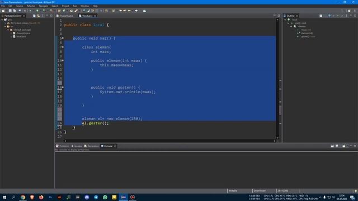Collapse the yaz() method fold marker
Viewport: 358px width, 201px height.
pos(63,38)
